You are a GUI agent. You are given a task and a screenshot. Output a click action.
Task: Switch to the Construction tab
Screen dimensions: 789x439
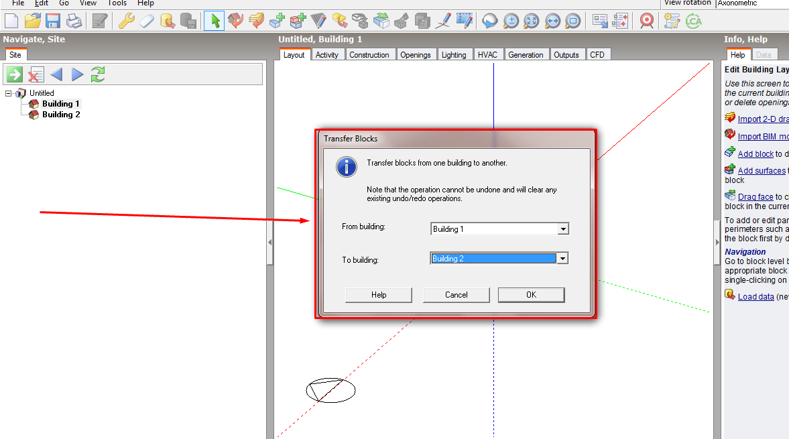click(369, 55)
